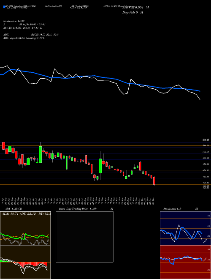Click the '(MGR) 18.7, 22.1, 32.3' ADX values

(x=45, y=35)
